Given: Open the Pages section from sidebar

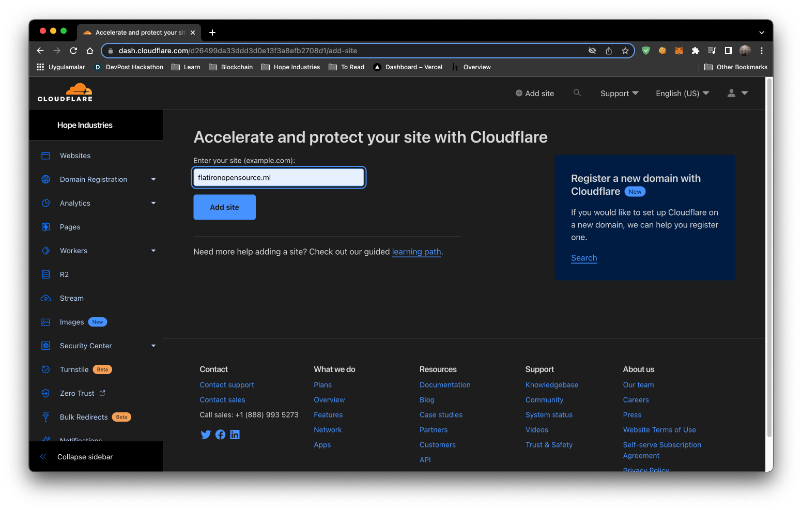Looking at the screenshot, I should (x=69, y=227).
